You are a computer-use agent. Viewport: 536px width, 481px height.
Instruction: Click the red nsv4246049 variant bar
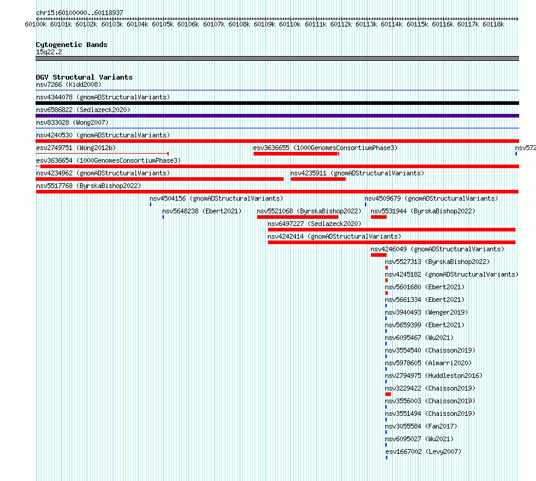click(379, 255)
